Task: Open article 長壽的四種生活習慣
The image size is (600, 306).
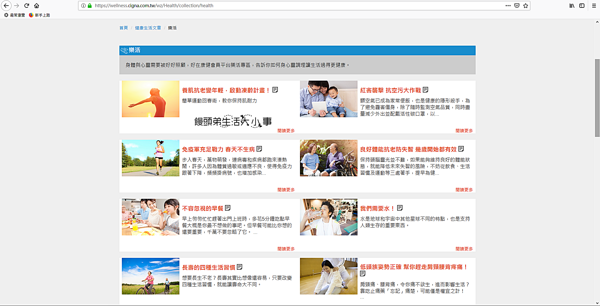Action: click(208, 268)
